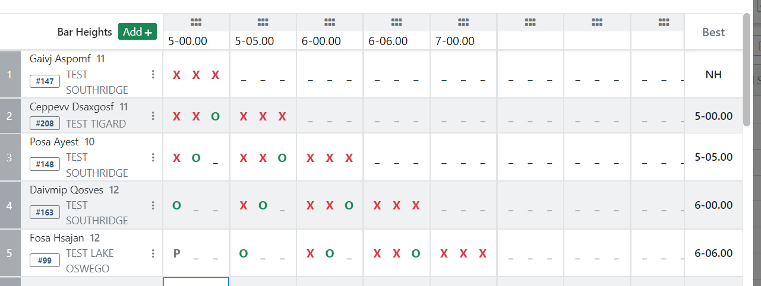Image resolution: width=761 pixels, height=286 pixels.
Task: Click grid icon above 5-05.00 bar height
Action: [263, 23]
